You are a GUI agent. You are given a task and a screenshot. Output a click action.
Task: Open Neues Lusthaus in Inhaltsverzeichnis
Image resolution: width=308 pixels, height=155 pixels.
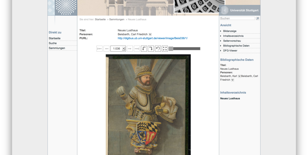[230, 99]
